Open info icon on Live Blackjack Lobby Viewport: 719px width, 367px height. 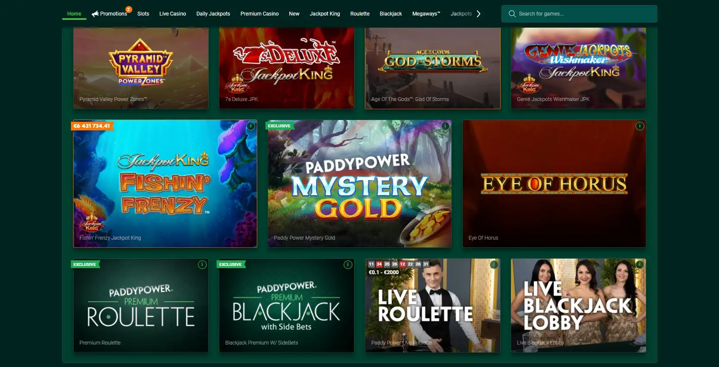640,265
